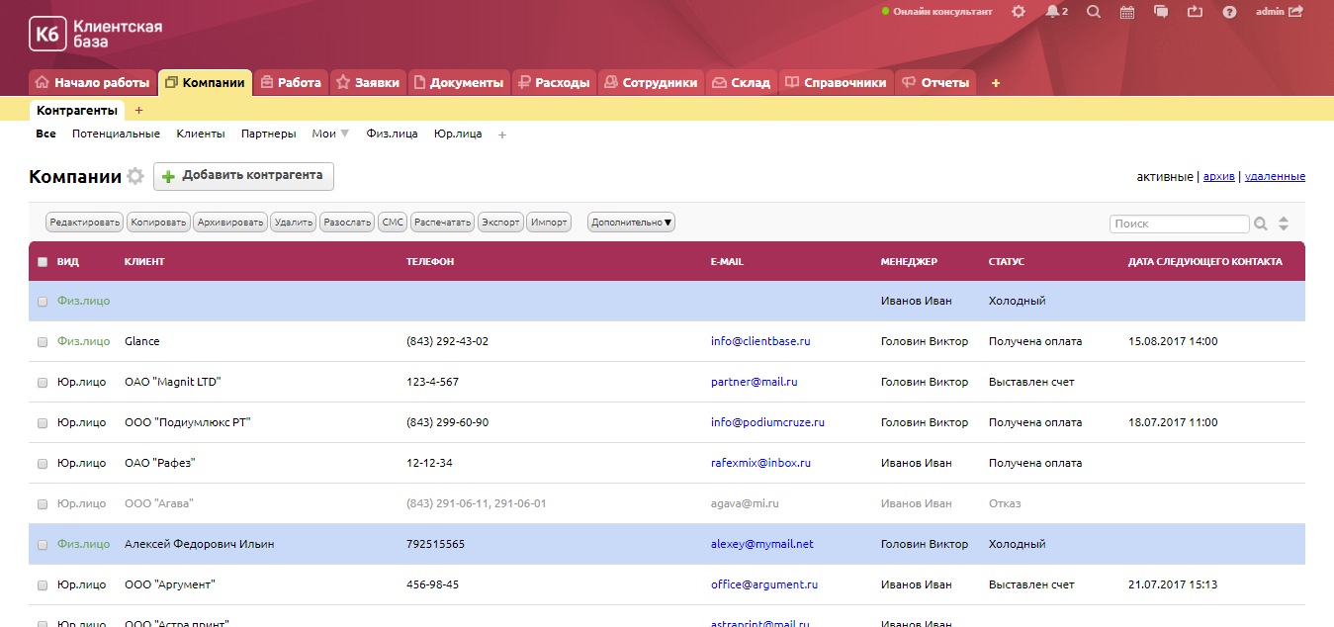Open the Склад tab
1334x627 pixels.
pyautogui.click(x=741, y=83)
